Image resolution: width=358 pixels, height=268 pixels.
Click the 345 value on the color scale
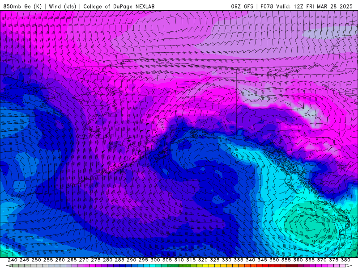coord(262,260)
